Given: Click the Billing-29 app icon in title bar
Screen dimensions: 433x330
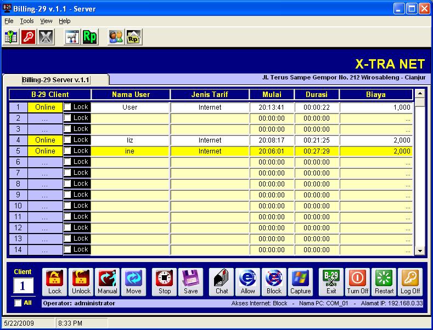Looking at the screenshot, I should (x=7, y=8).
